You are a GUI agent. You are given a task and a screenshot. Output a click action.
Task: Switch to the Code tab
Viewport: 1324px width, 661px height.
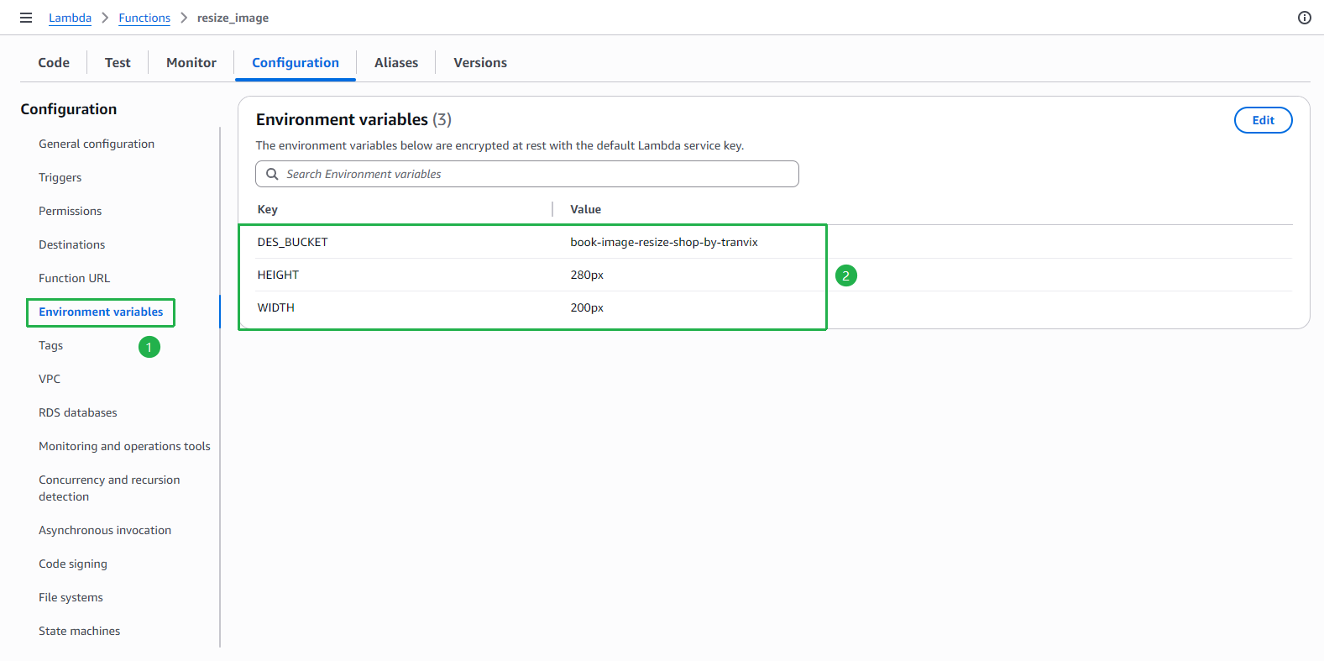pyautogui.click(x=54, y=63)
